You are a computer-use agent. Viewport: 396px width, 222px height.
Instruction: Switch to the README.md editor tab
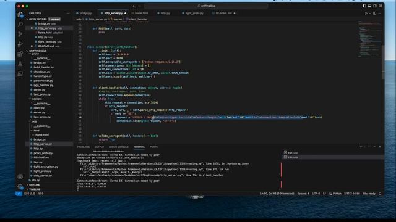point(223,13)
